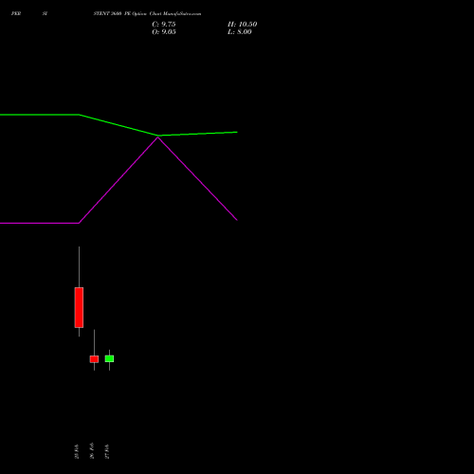Viewport: 474px width, 474px height.
Task: Click the close value 'C: 9.75'
Action: tap(164, 25)
